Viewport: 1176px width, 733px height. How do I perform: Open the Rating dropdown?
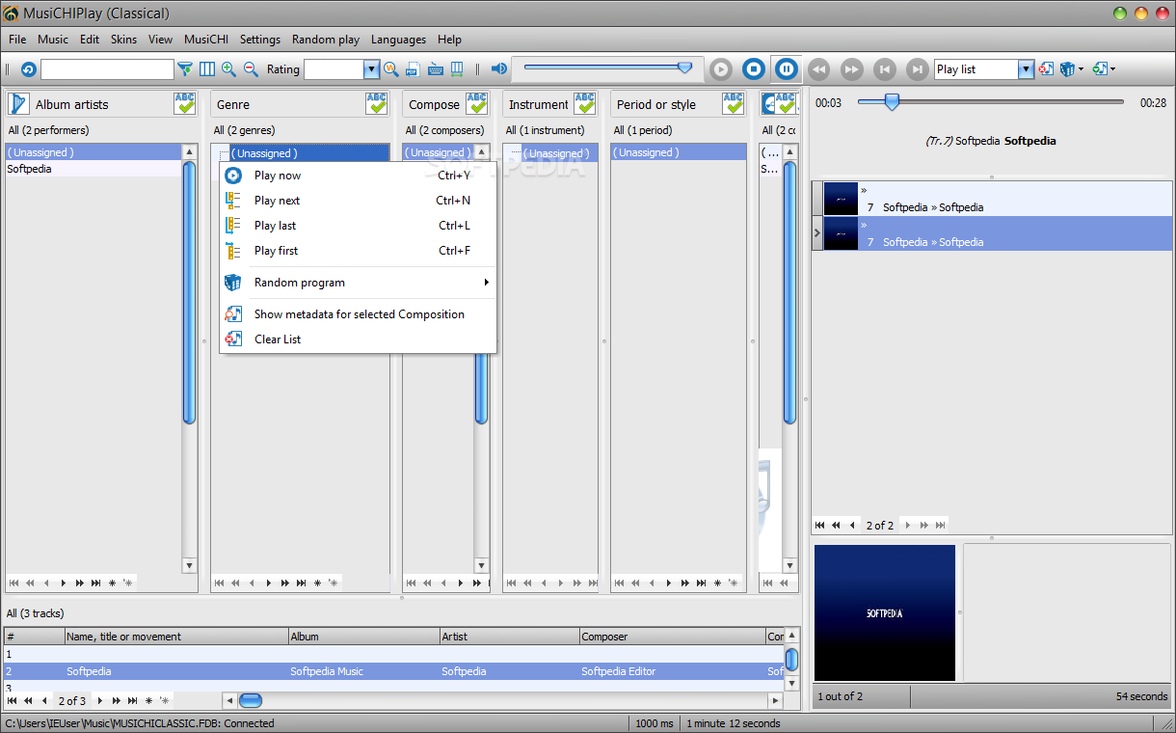pos(371,69)
